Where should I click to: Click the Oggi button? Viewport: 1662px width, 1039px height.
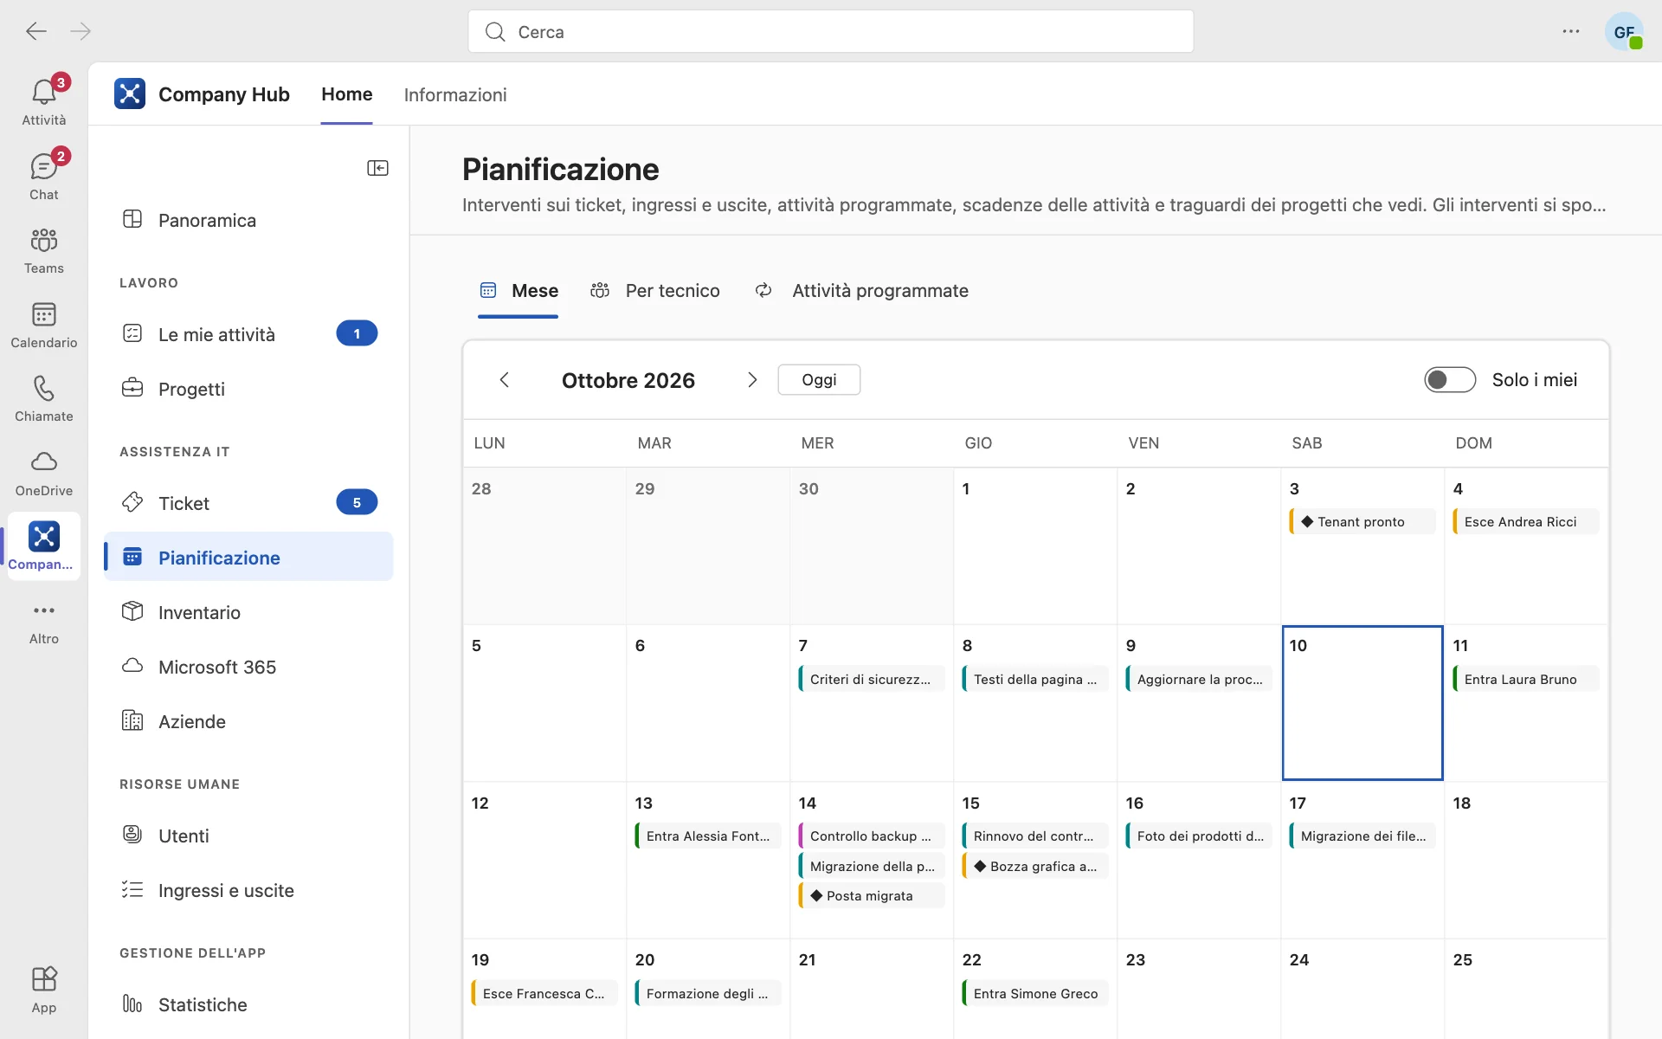tap(819, 380)
